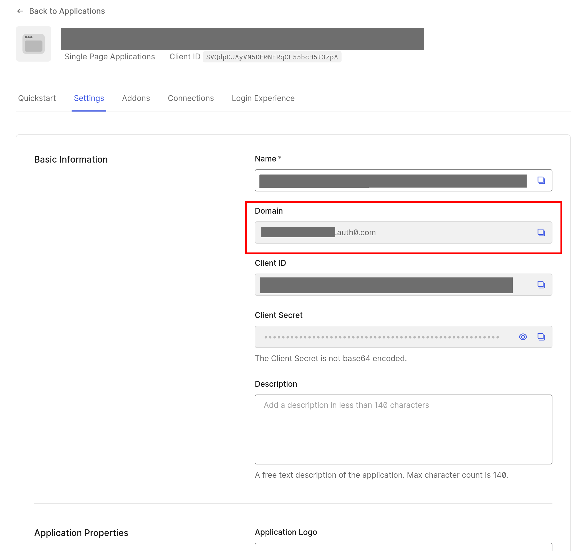The image size is (586, 551).
Task: Reveal the Client Secret using the eye icon
Action: click(x=522, y=337)
